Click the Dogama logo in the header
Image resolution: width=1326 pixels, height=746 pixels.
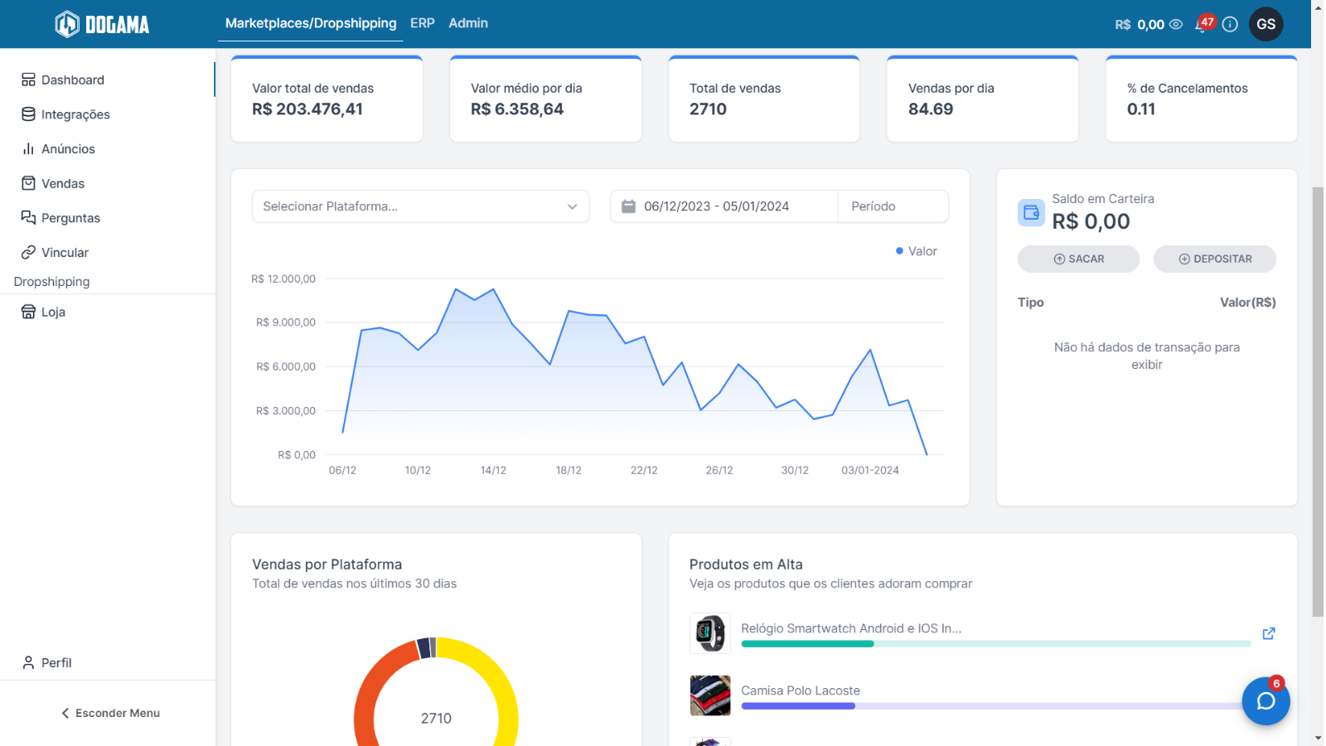pos(102,24)
